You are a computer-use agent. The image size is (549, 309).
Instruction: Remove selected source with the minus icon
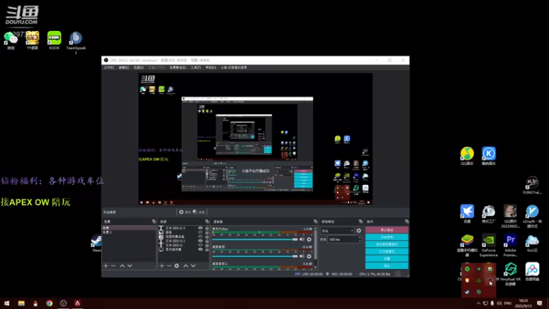(x=169, y=266)
